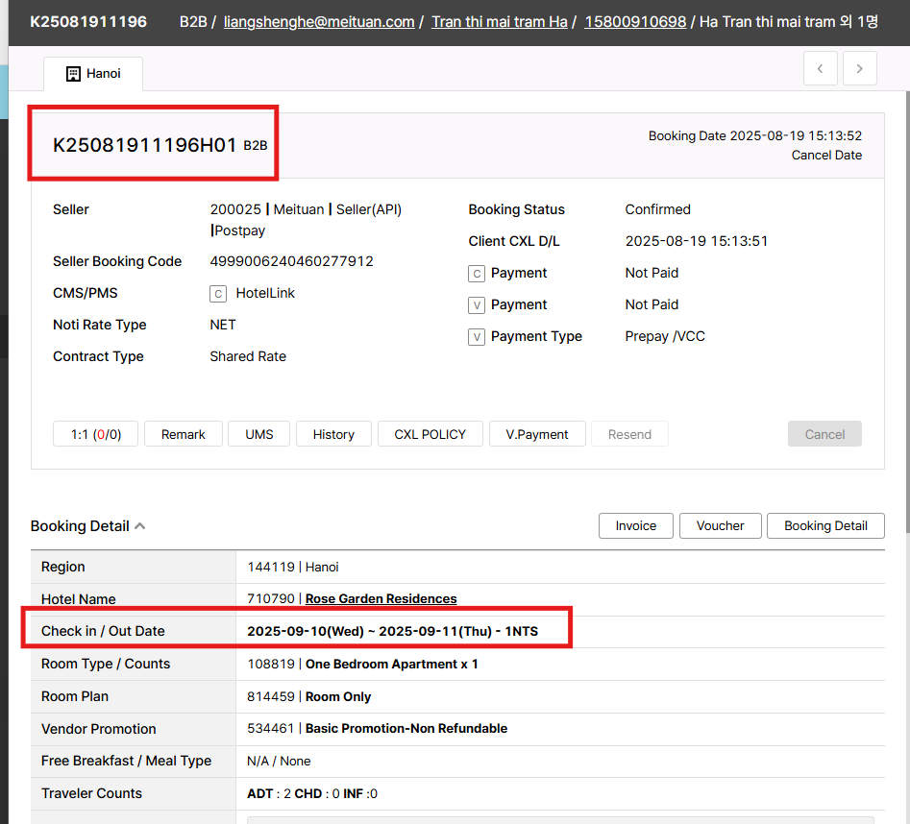910x824 pixels.
Task: Open the liangshenghe@meituan.com email link
Action: 319,21
